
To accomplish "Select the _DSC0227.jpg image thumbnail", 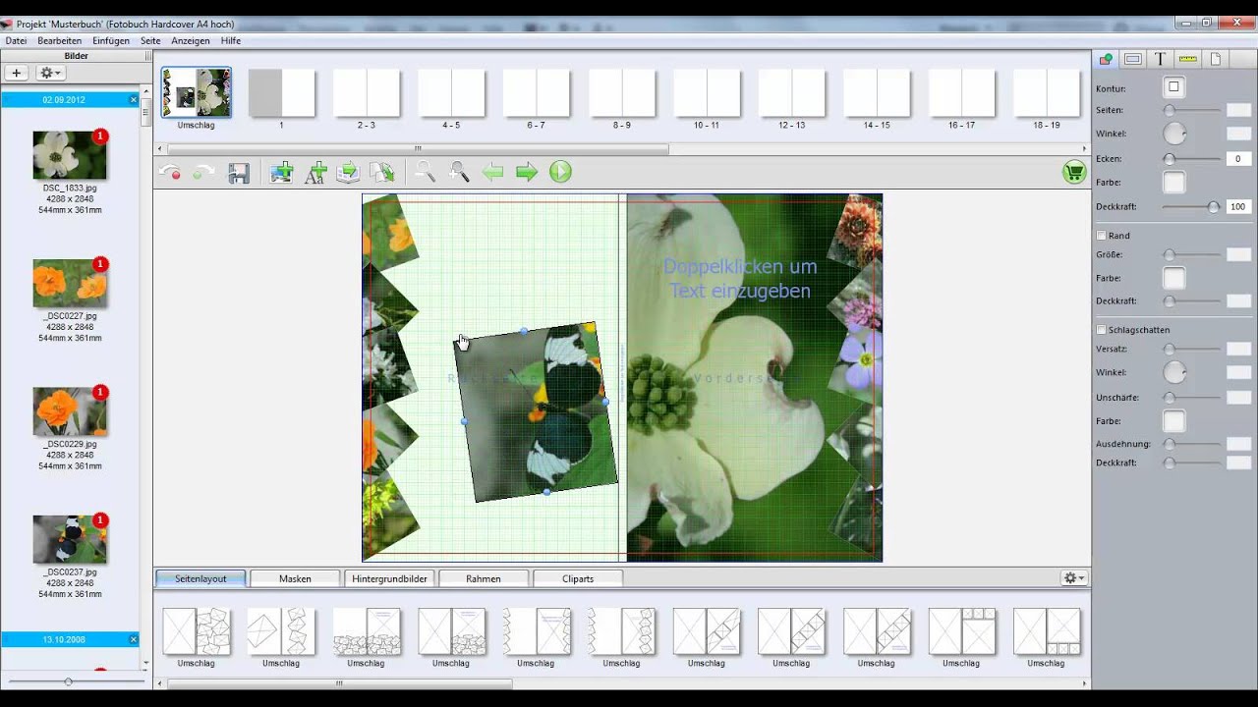I will pyautogui.click(x=70, y=283).
